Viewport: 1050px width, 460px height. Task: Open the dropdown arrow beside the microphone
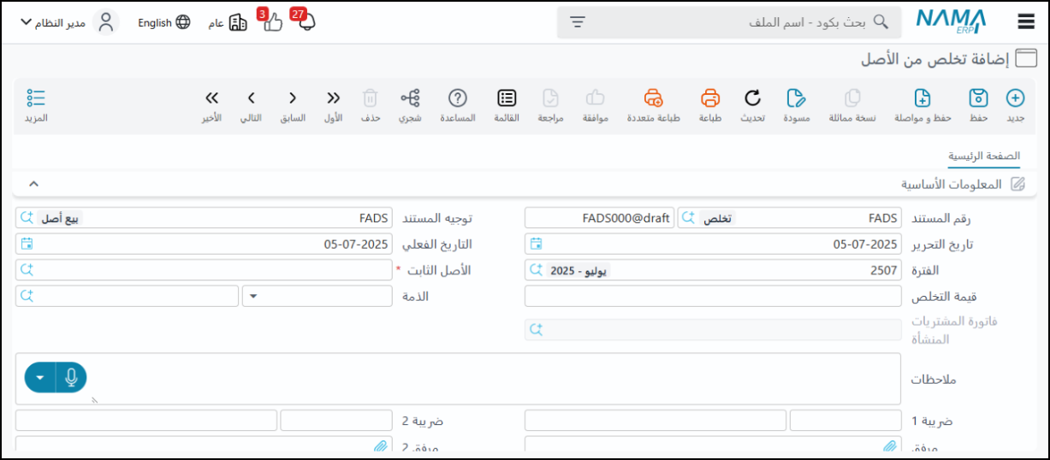[x=40, y=377]
